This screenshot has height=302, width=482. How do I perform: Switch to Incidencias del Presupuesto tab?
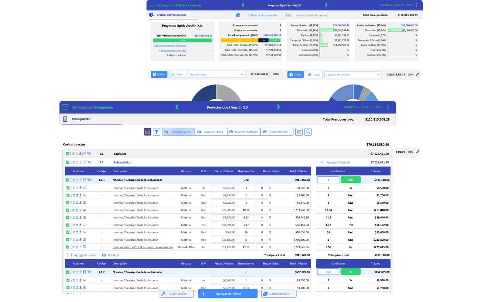pos(311,15)
